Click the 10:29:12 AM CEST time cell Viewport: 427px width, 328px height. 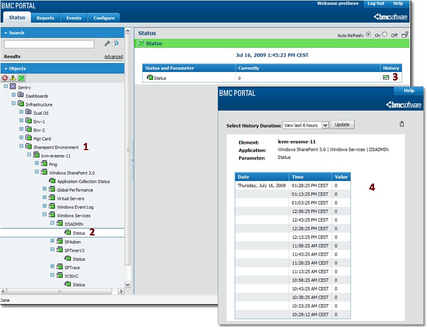[310, 315]
